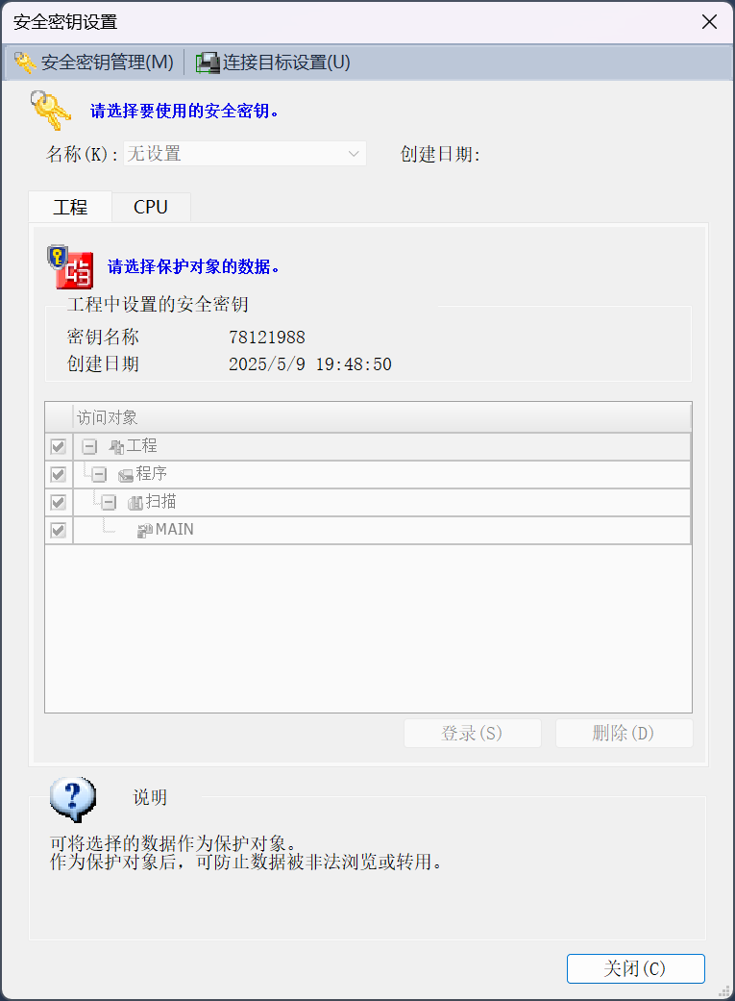
Task: Click the 工程 node icon in the tree
Action: (116, 447)
